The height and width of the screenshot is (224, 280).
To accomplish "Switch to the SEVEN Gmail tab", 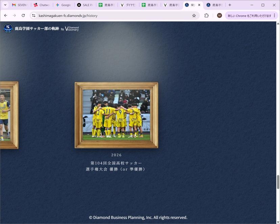I will coord(19,5).
